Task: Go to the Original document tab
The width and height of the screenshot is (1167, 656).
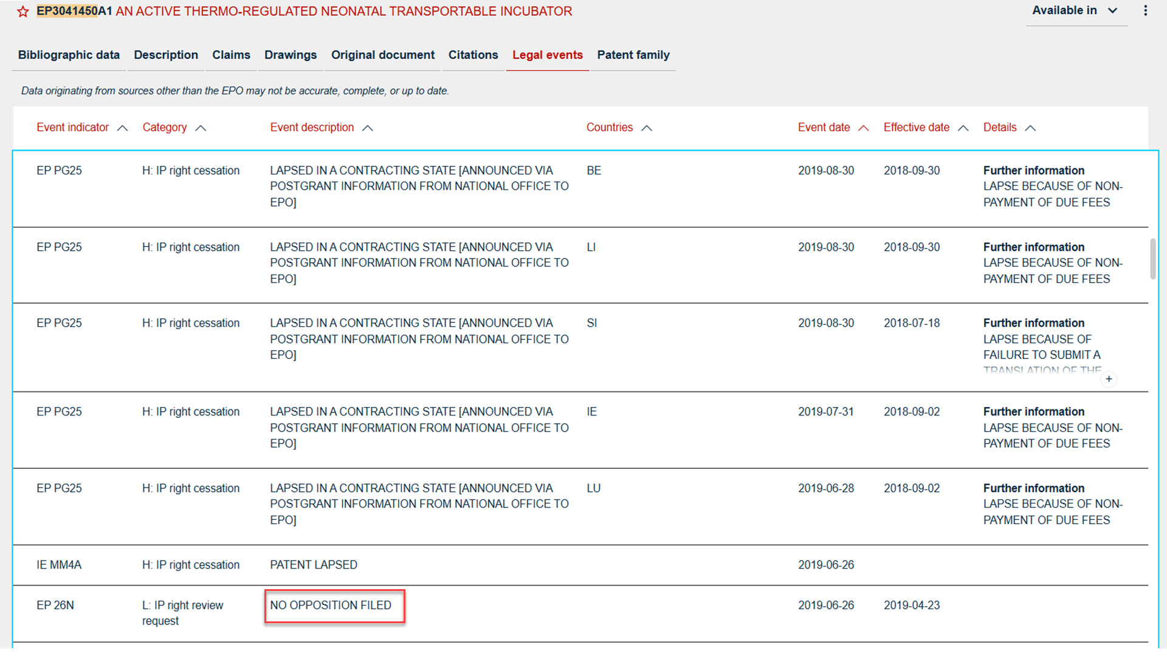Action: pos(382,55)
